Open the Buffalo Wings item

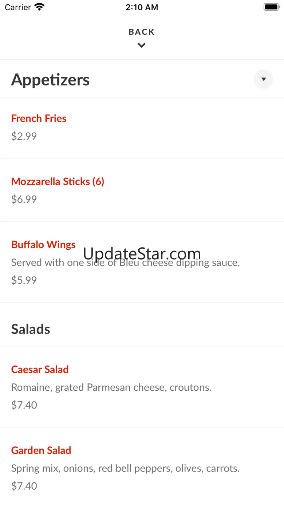[43, 244]
